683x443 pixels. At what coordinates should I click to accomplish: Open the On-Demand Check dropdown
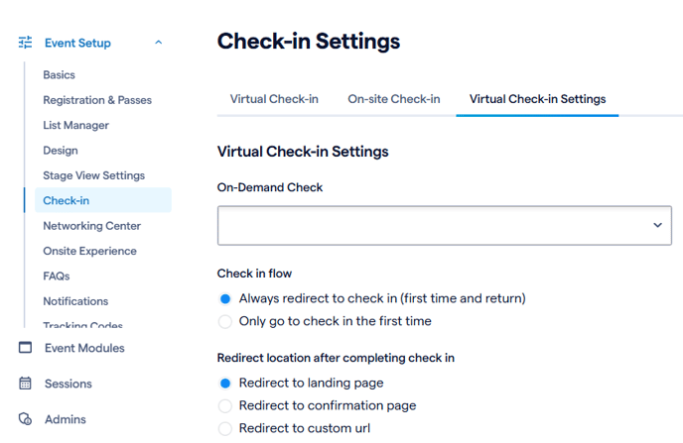click(x=445, y=225)
